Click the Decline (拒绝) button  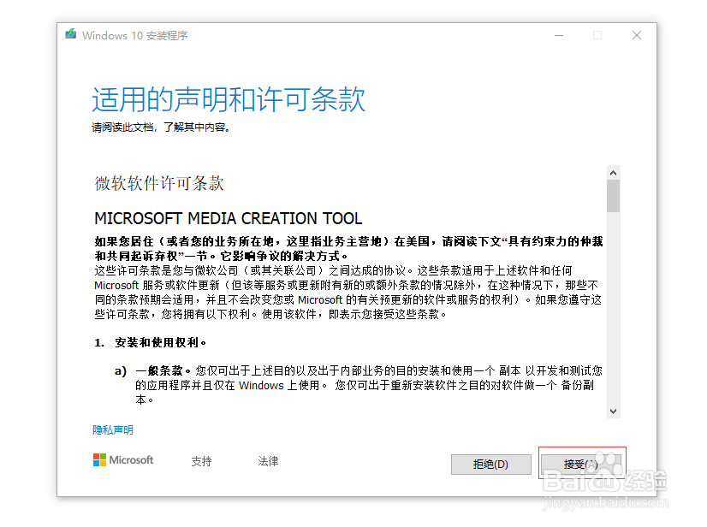pos(490,464)
